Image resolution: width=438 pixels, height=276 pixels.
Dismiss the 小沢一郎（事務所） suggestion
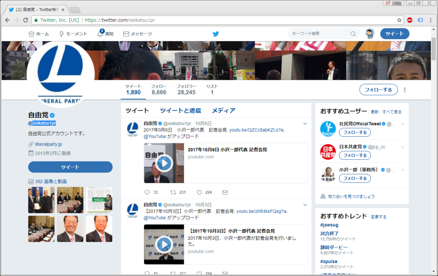pos(402,170)
